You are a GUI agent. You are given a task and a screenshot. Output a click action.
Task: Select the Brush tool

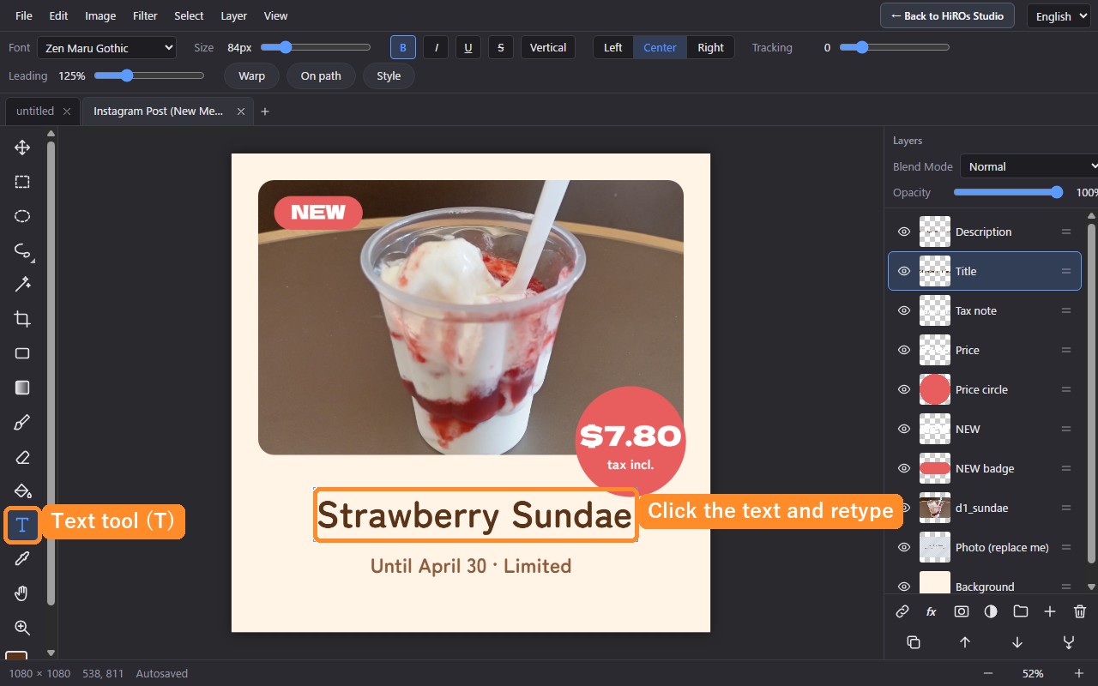tap(22, 422)
